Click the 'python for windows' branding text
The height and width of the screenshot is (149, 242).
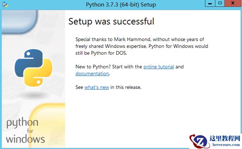[x=25, y=131]
